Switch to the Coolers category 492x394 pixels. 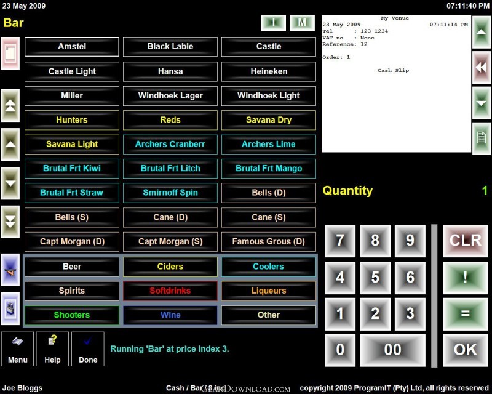pyautogui.click(x=269, y=267)
